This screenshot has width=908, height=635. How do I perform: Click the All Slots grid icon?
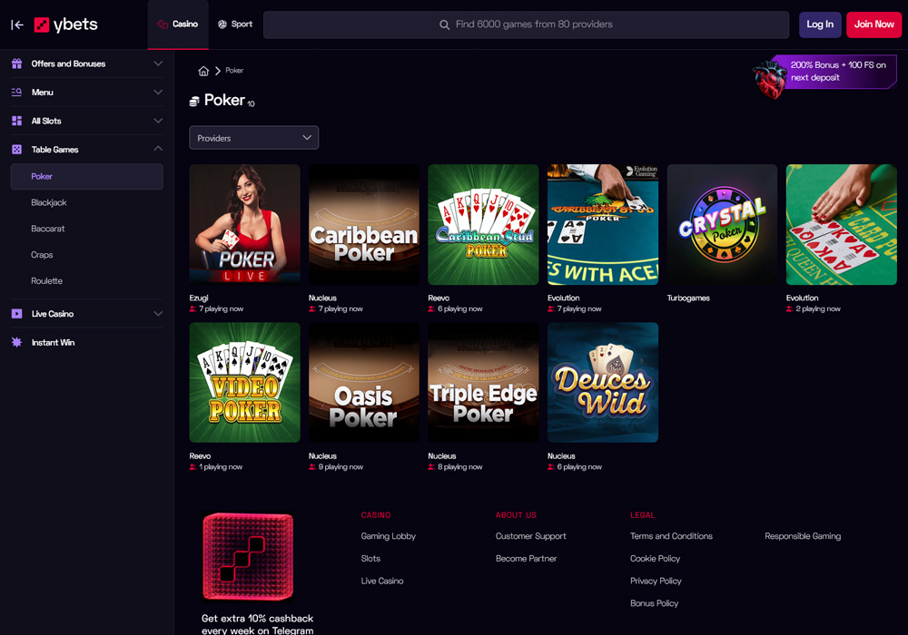click(x=16, y=121)
